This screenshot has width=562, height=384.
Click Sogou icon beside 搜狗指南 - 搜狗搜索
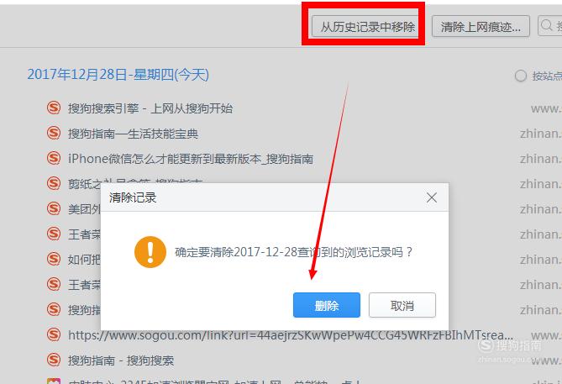[54, 360]
